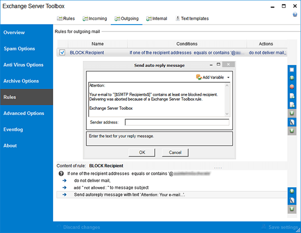Viewport: 301px width, 233px height.
Task: Open Advanced Options section
Action: (x=27, y=113)
